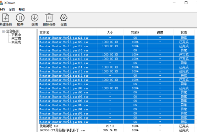Click the Delete Task (删除任务) trash icon

49,18
